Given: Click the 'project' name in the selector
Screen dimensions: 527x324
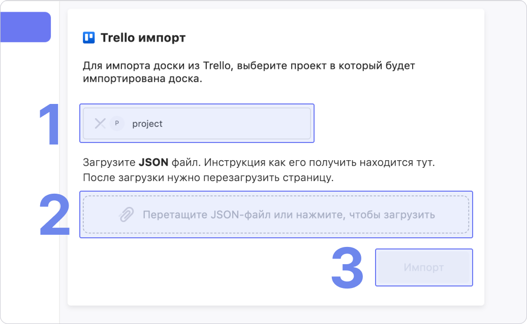Looking at the screenshot, I should [147, 124].
